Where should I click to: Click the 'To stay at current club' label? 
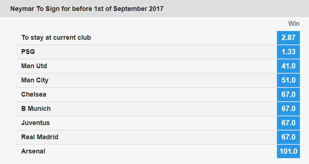(x=56, y=38)
